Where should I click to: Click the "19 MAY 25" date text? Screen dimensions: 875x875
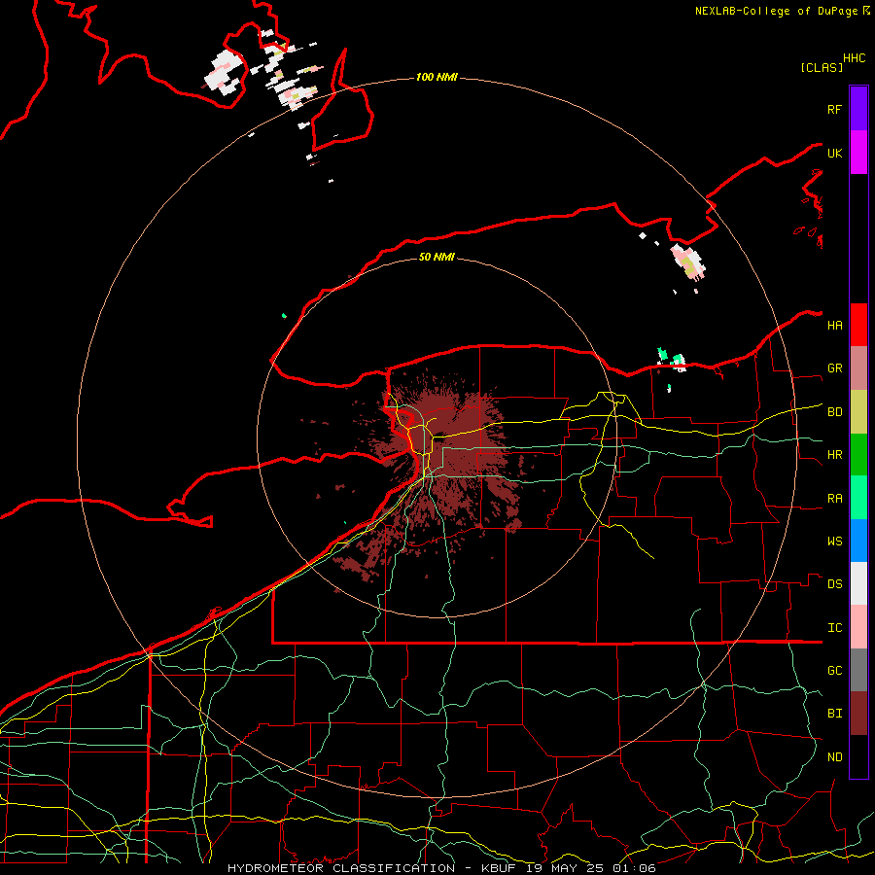[565, 868]
